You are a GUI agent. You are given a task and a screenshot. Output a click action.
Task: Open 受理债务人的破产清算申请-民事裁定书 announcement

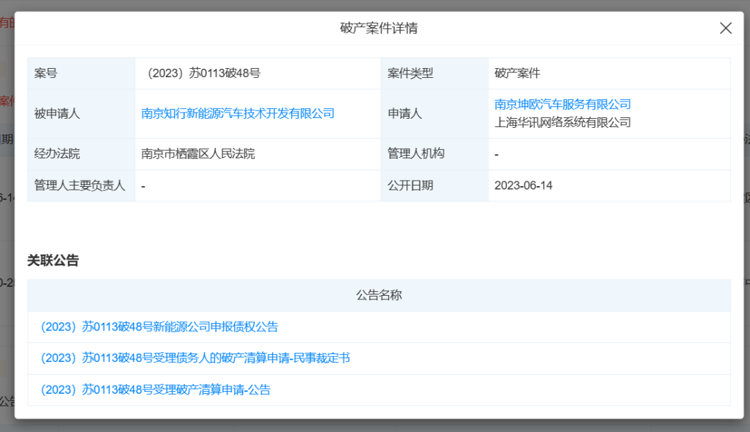[195, 358]
